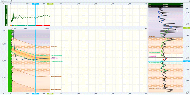Click the vertical GAMMA track header
Image resolution: width=190 pixels, height=95 pixels.
(6, 16)
